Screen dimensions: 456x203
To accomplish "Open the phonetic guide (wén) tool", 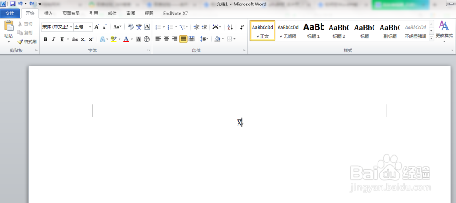I will 139,27.
